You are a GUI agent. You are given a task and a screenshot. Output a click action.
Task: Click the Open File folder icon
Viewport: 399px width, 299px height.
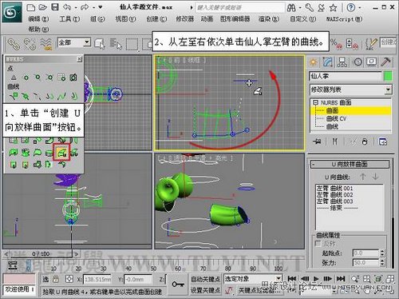click(43, 7)
